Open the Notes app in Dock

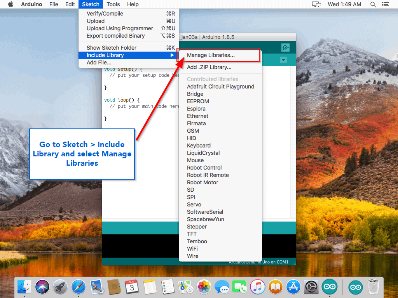pos(150,287)
